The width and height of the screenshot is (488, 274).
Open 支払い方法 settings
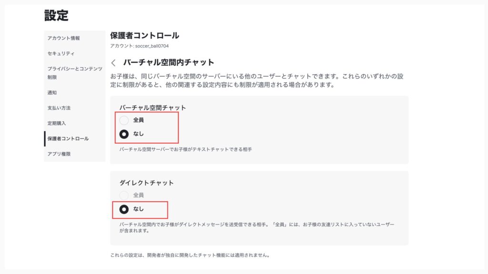pyautogui.click(x=59, y=108)
